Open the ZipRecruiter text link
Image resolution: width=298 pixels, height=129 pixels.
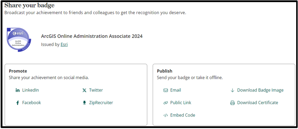pyautogui.click(x=101, y=103)
